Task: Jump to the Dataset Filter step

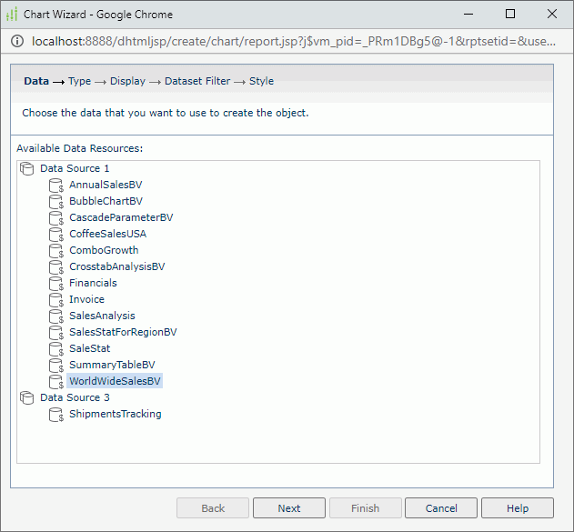Action: (197, 81)
